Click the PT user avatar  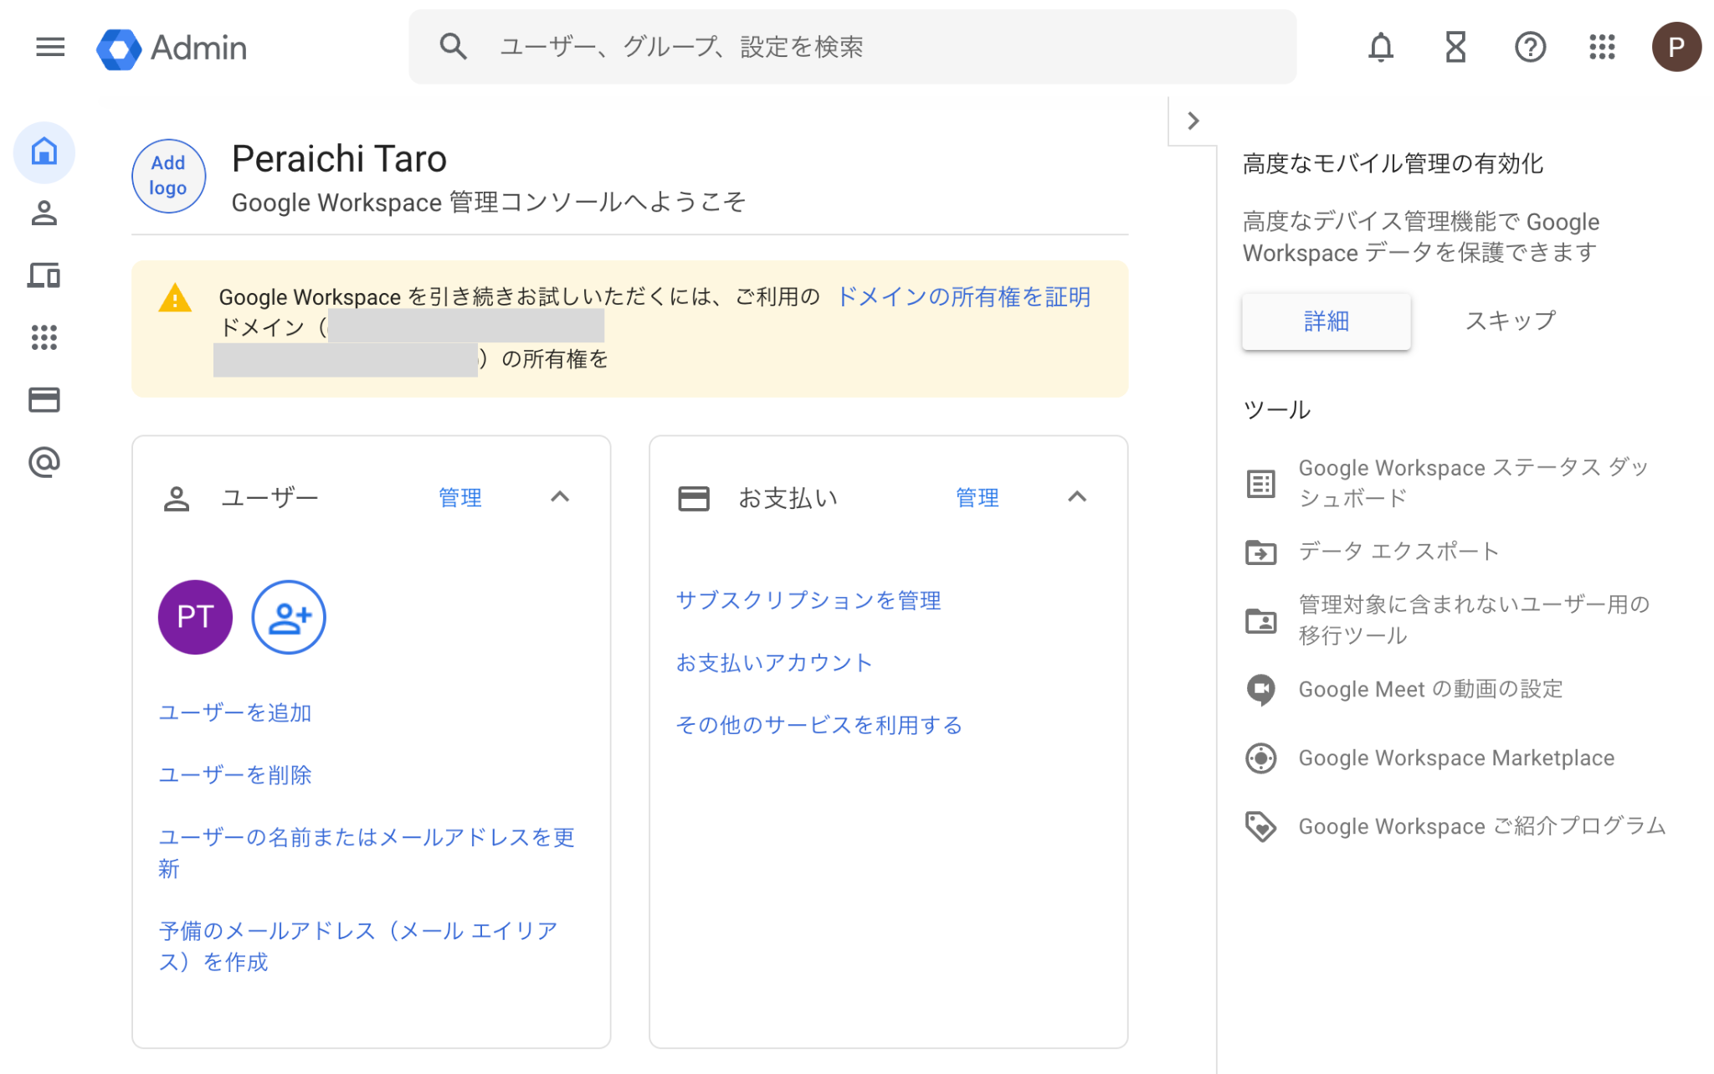coord(195,617)
